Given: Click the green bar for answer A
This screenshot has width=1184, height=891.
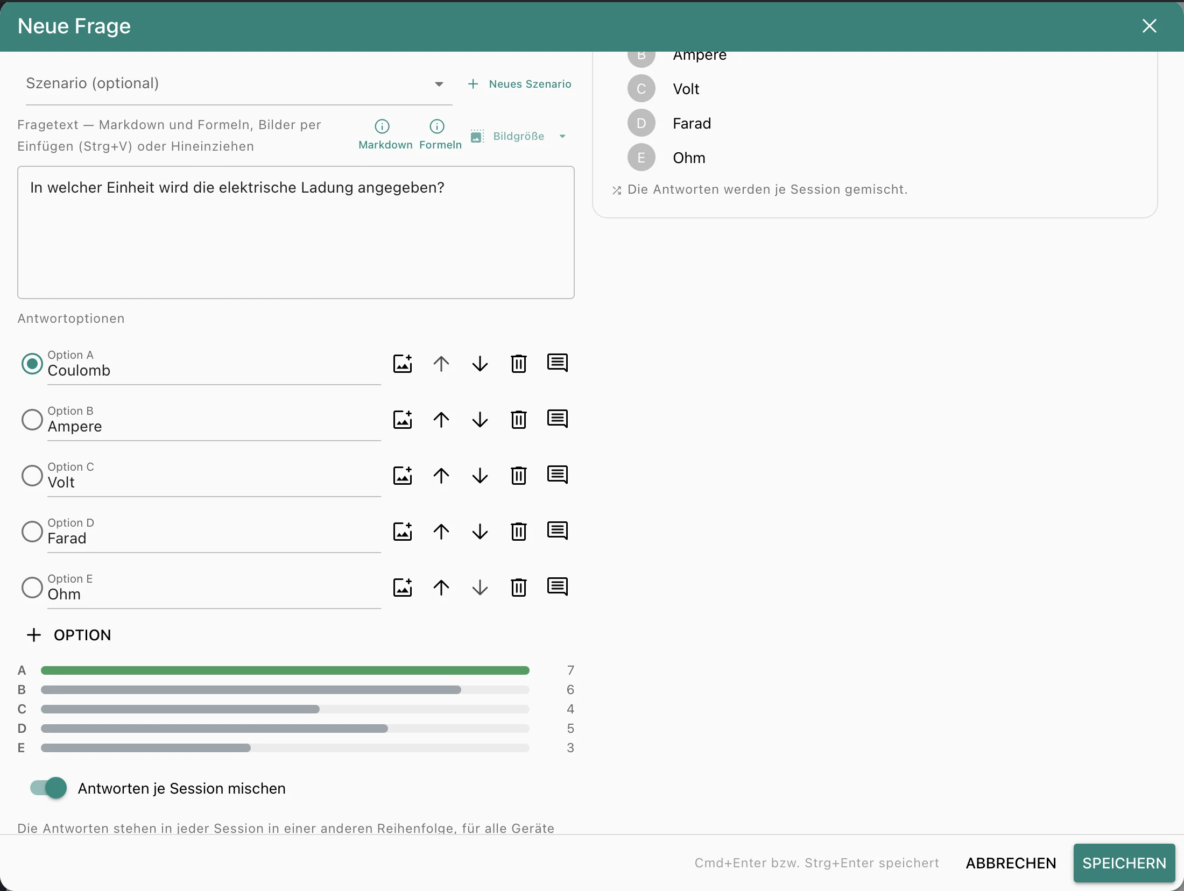Looking at the screenshot, I should click(285, 670).
